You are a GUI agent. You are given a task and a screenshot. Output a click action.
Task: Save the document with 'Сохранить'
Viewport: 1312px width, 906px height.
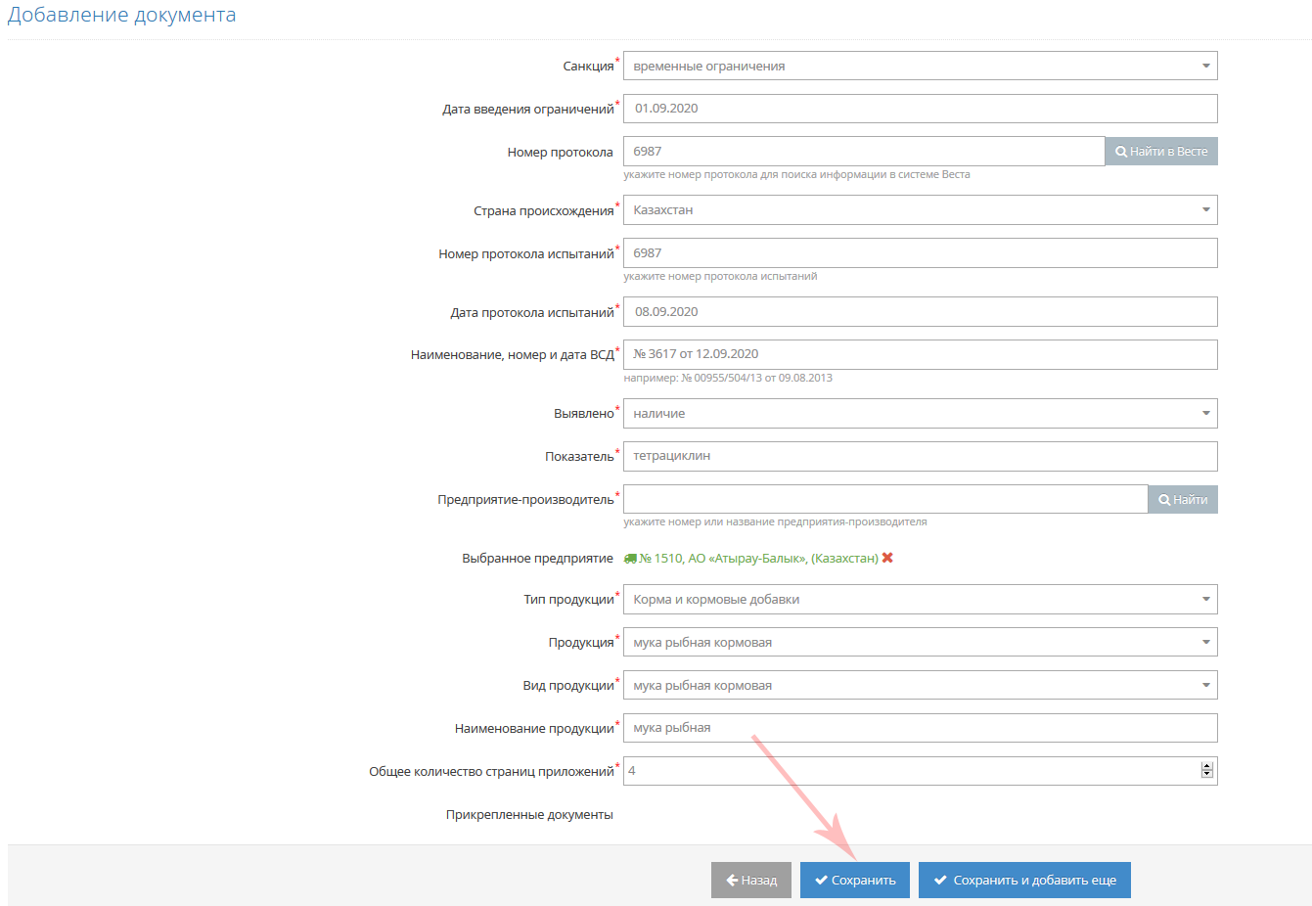point(854,880)
